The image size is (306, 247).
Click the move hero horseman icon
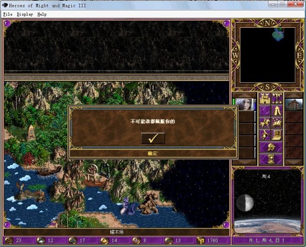pos(265,123)
